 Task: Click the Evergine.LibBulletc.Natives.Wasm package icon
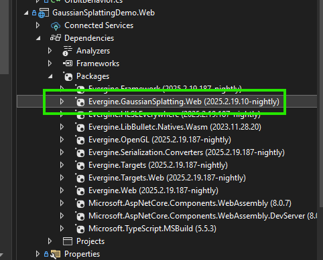pos(80,127)
